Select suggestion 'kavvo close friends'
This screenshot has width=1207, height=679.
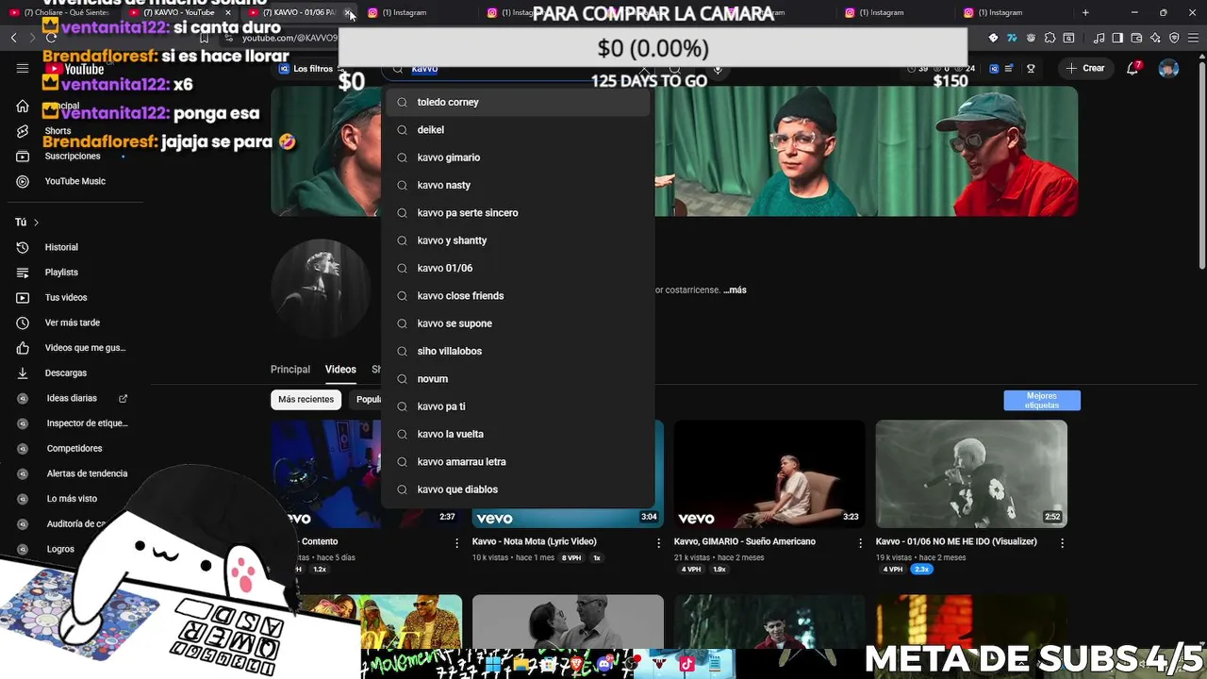(x=518, y=296)
